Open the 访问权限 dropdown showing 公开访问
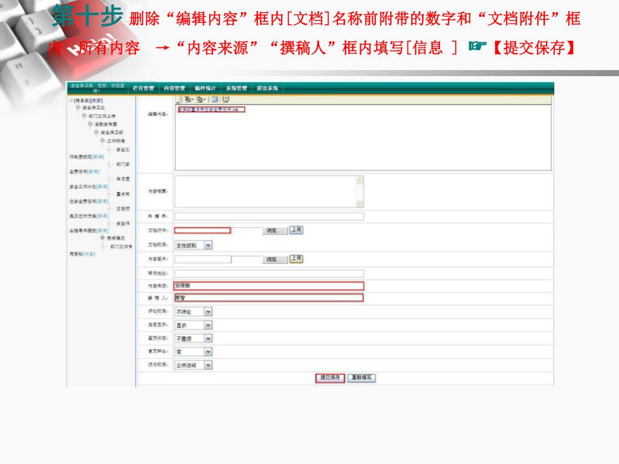This screenshot has height=464, width=619. (x=193, y=366)
